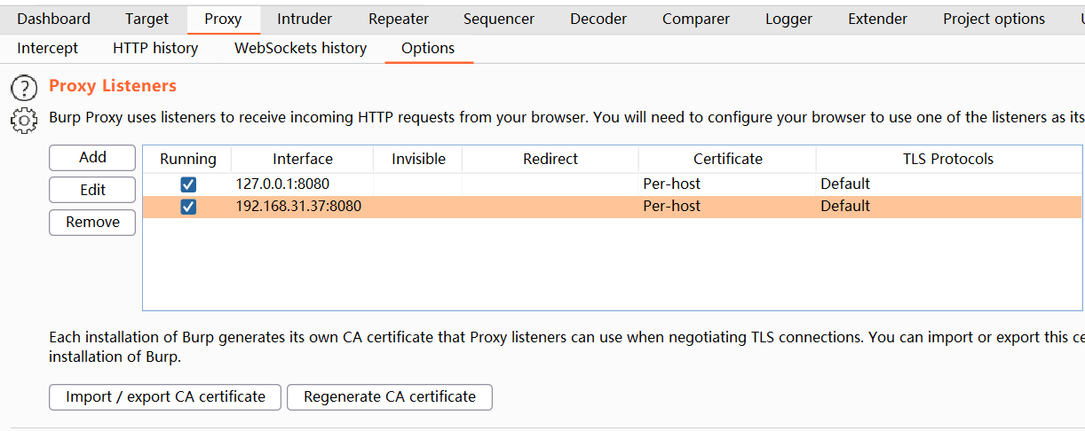The width and height of the screenshot is (1085, 431).
Task: Switch to the Dashboard tab
Action: 54,19
